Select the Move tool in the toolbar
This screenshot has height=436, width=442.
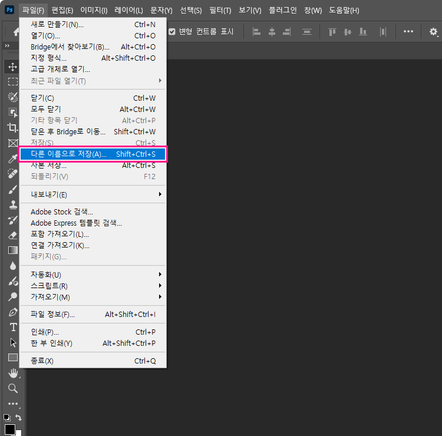(x=12, y=67)
